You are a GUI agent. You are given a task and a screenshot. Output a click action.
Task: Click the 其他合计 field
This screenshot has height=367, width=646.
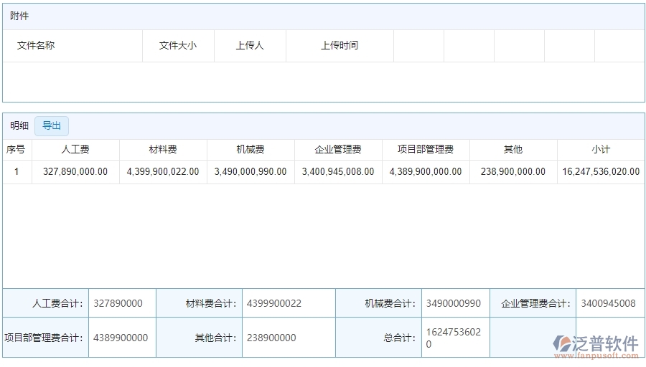pyautogui.click(x=288, y=338)
